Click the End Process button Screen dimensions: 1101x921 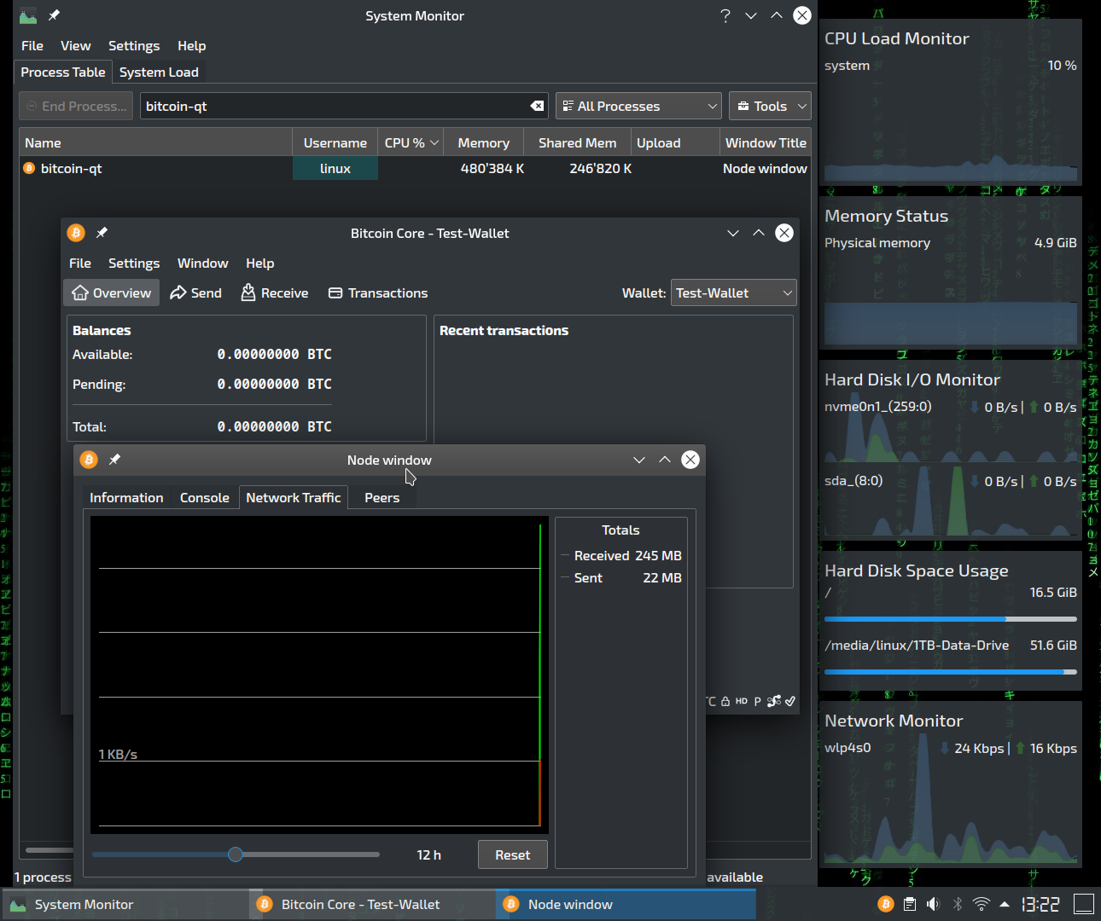pos(76,106)
